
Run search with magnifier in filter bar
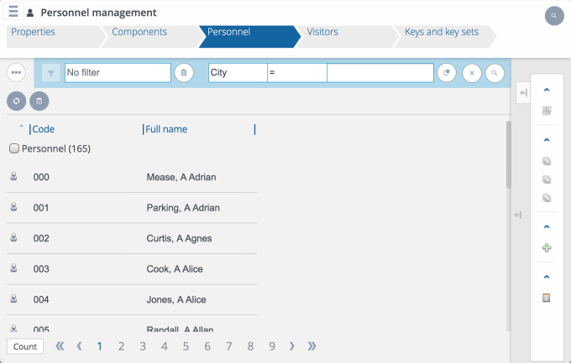[495, 73]
